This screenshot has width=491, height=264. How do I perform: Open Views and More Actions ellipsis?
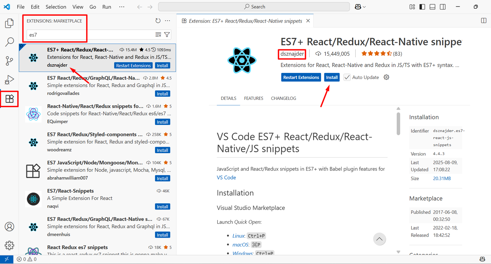[168, 21]
